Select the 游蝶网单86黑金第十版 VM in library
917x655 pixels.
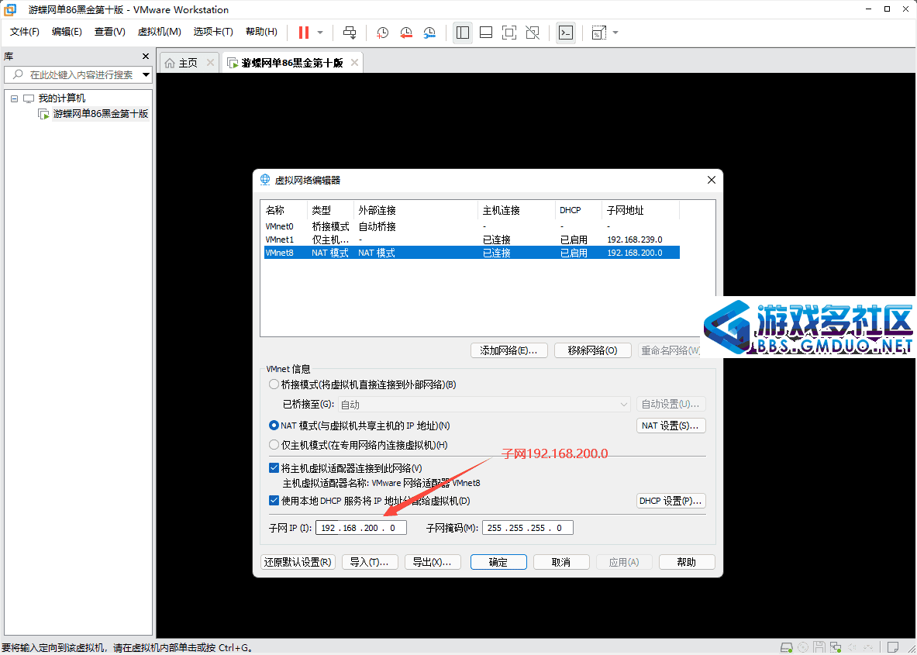100,113
